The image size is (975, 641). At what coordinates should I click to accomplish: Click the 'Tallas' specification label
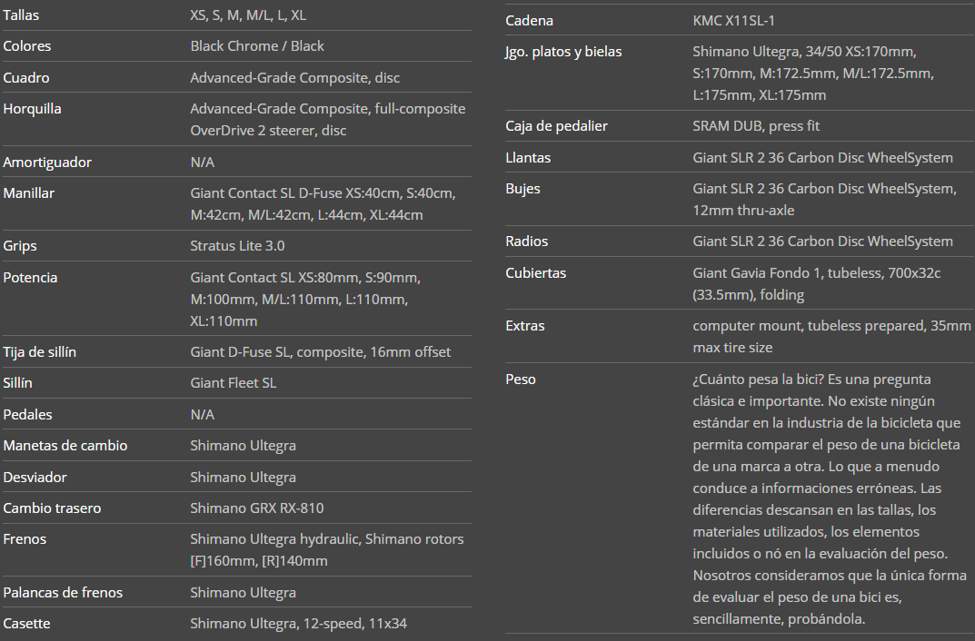pyautogui.click(x=22, y=15)
